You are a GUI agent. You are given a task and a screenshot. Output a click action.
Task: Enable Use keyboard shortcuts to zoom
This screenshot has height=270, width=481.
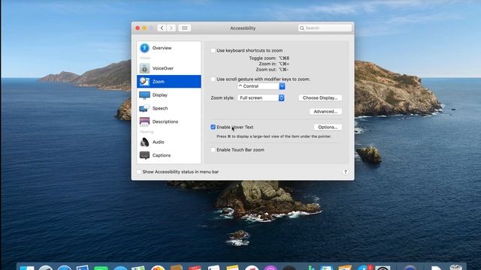213,50
